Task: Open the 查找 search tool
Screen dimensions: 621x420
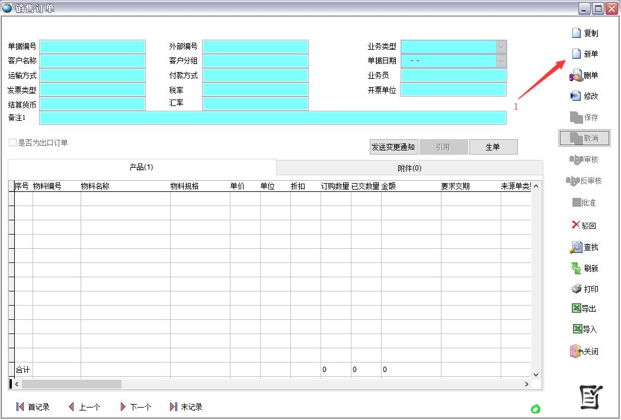Action: (575, 247)
